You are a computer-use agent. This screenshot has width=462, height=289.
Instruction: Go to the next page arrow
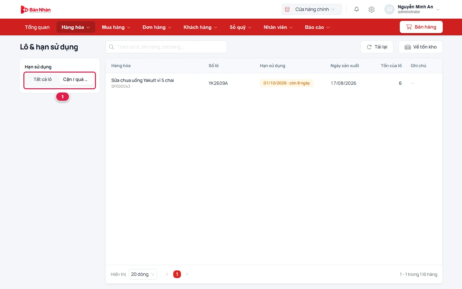click(x=187, y=274)
